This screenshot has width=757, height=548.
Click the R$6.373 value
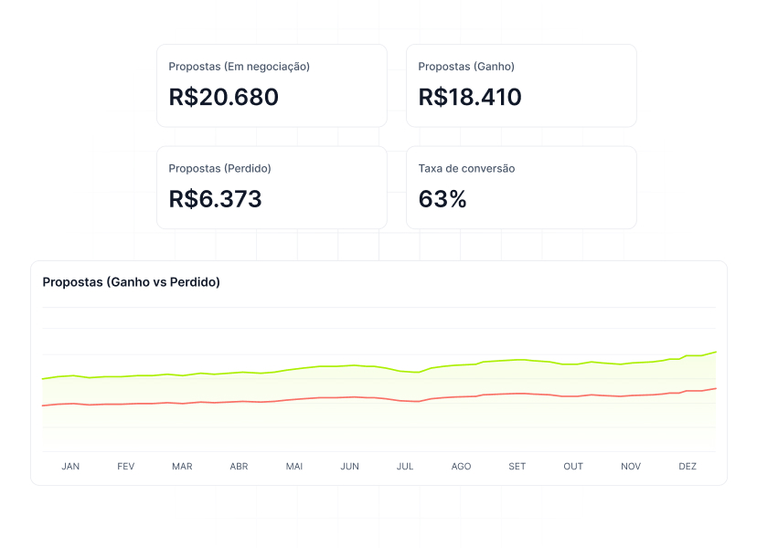[216, 199]
